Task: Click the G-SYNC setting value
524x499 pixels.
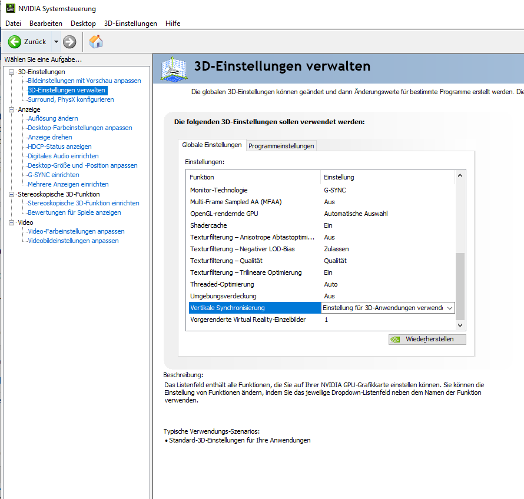Action: coord(335,190)
